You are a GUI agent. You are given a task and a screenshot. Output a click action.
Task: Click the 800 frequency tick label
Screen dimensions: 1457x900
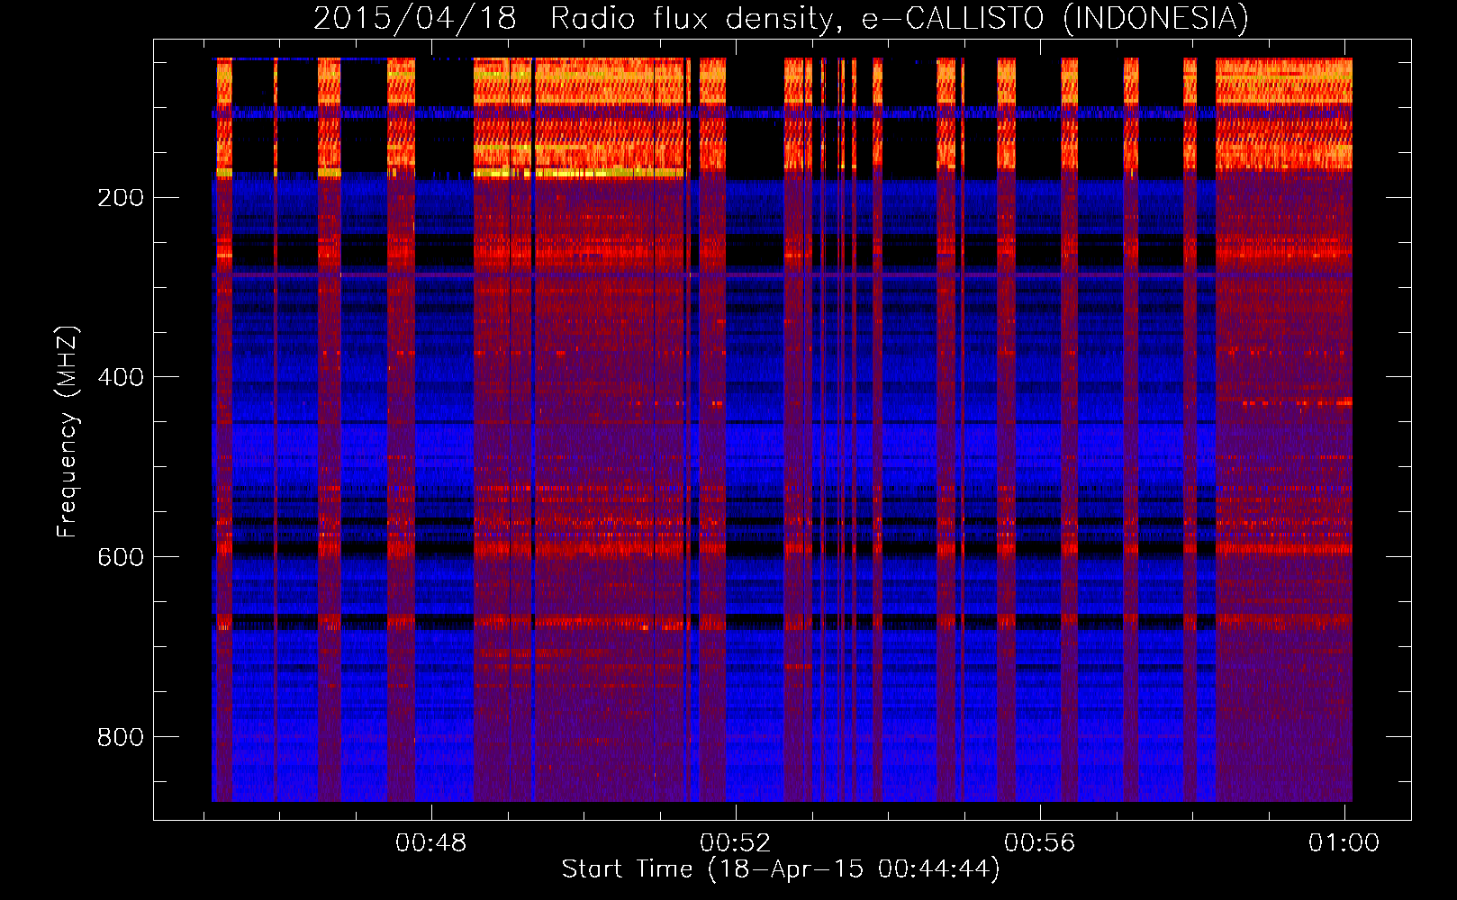click(x=121, y=737)
